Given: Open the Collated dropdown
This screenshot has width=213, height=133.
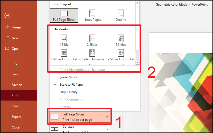Looking at the screenshot, I should pyautogui.click(x=80, y=129).
